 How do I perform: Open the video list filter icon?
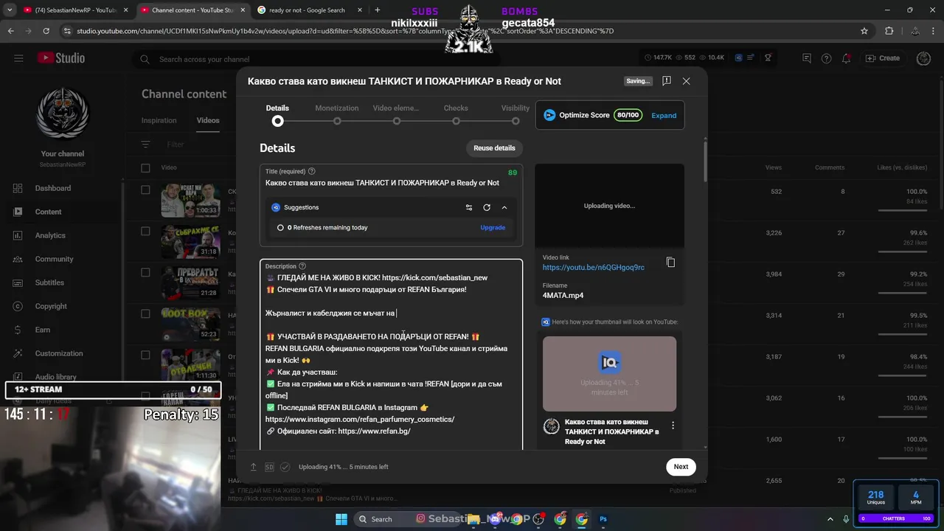click(145, 145)
